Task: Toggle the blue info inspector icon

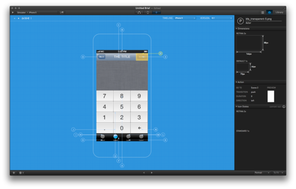Action: 269,12
